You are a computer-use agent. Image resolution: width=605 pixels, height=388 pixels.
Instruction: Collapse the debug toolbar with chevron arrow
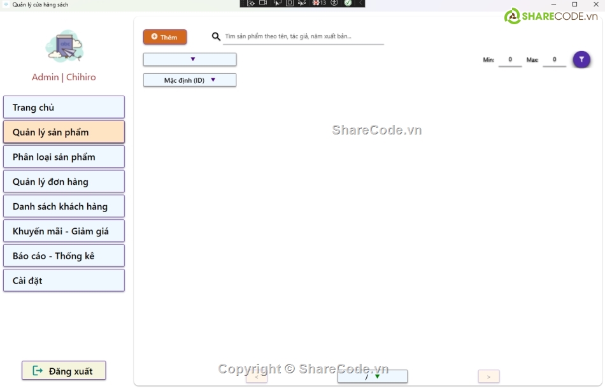pos(360,3)
